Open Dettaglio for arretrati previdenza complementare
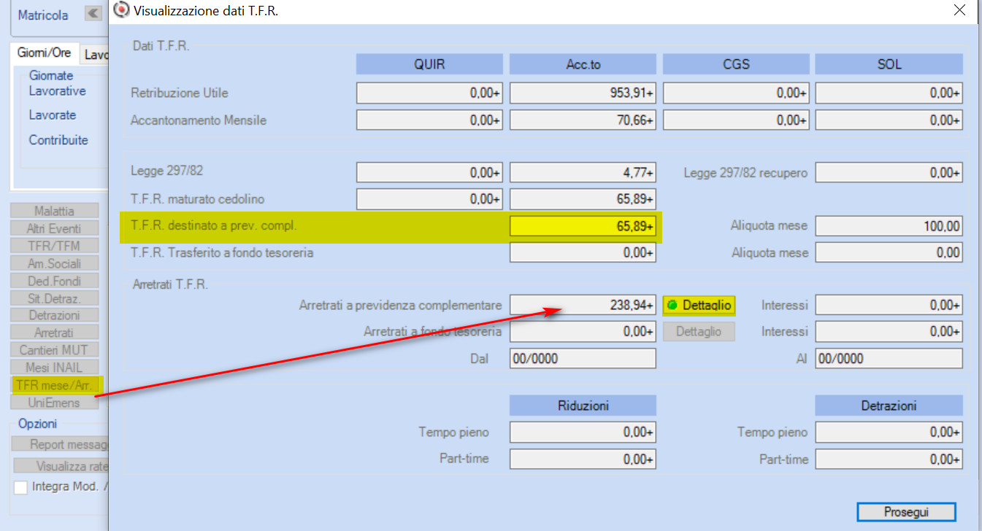 (x=699, y=305)
